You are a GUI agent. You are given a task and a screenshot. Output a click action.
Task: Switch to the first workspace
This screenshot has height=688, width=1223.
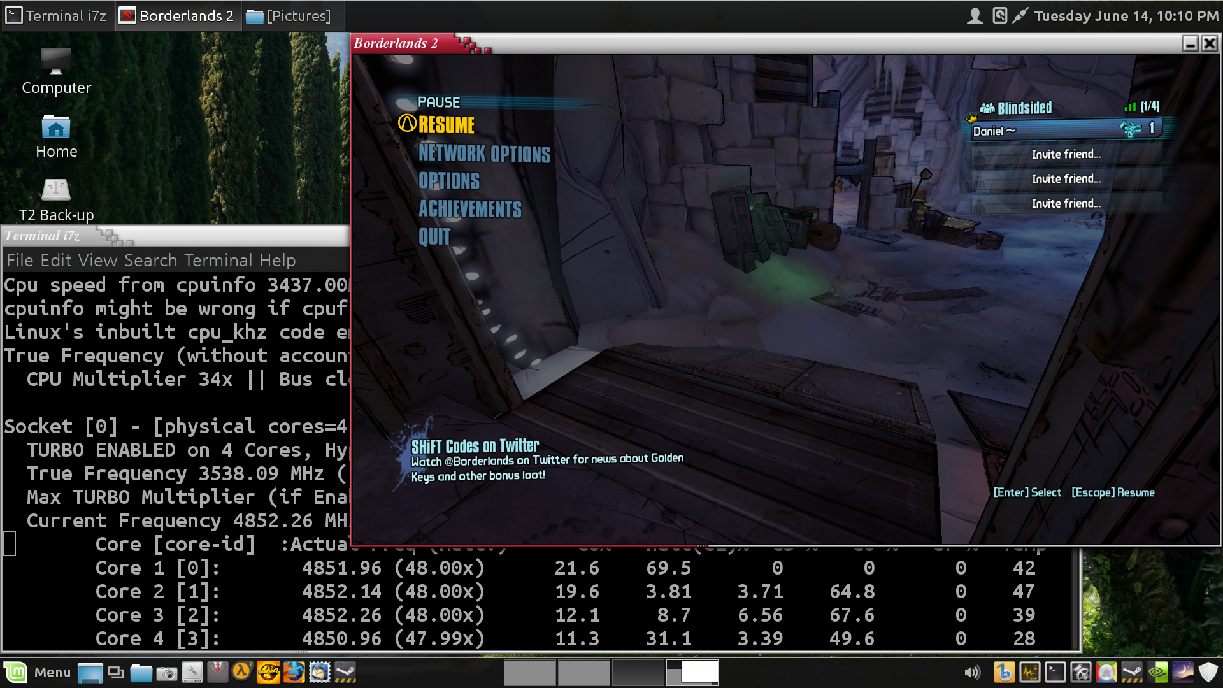point(530,673)
